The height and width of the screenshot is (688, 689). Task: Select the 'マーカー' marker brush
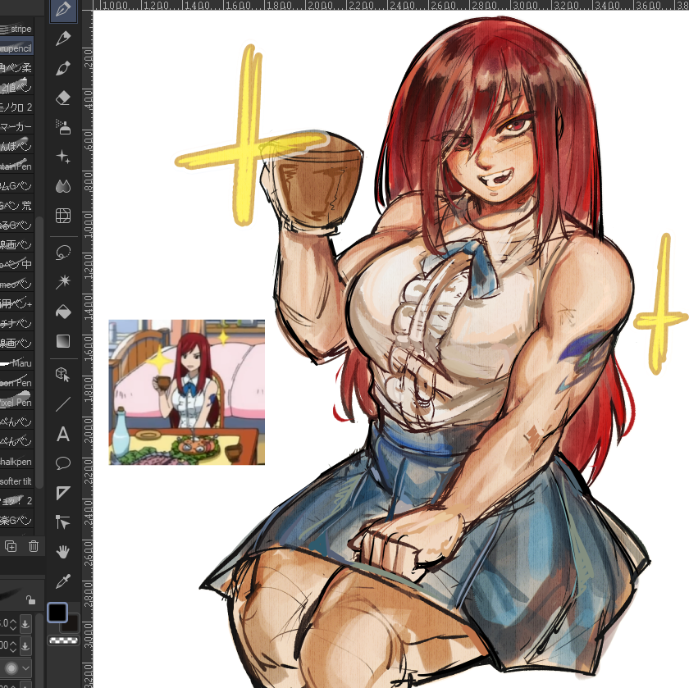[16, 126]
